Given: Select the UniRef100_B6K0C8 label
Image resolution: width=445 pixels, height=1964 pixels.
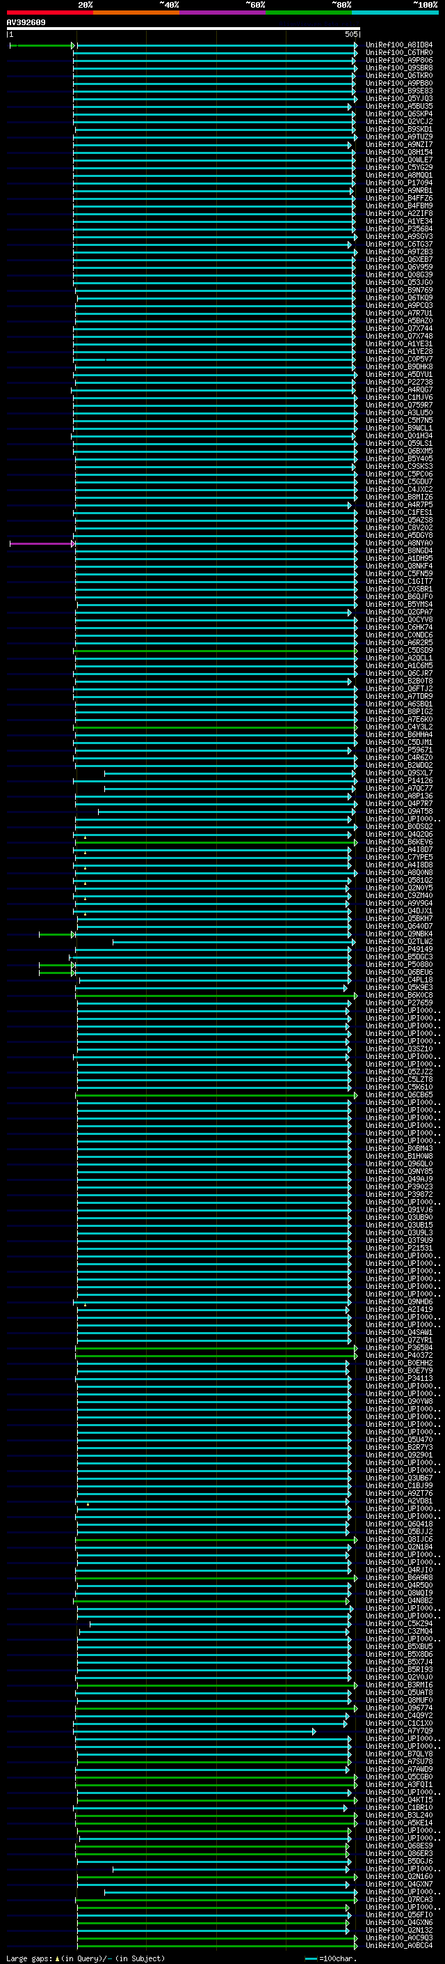Looking at the screenshot, I should tap(399, 995).
